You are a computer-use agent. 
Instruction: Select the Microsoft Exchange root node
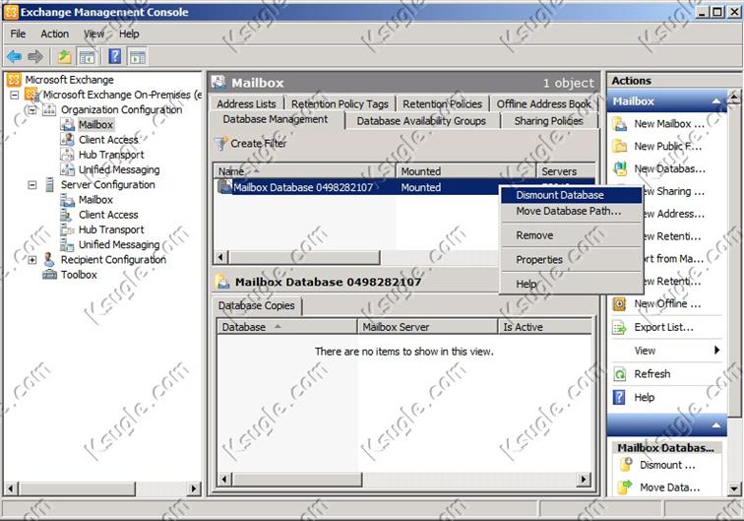click(x=69, y=80)
